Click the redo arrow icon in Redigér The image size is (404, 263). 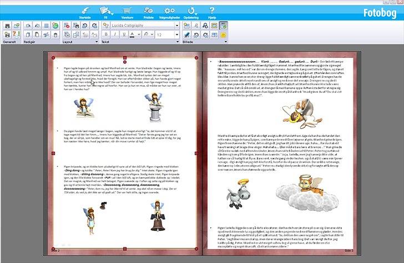(x=37, y=26)
